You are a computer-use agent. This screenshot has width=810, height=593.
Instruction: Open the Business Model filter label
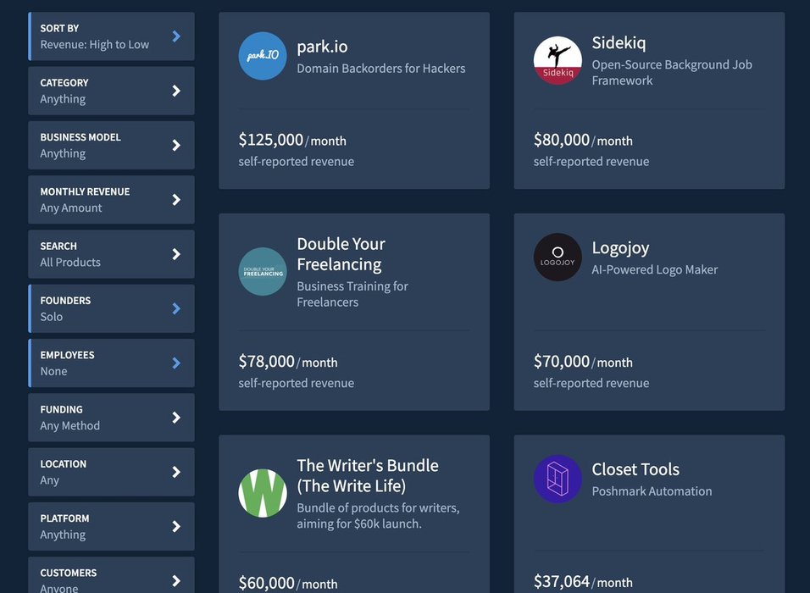click(80, 137)
